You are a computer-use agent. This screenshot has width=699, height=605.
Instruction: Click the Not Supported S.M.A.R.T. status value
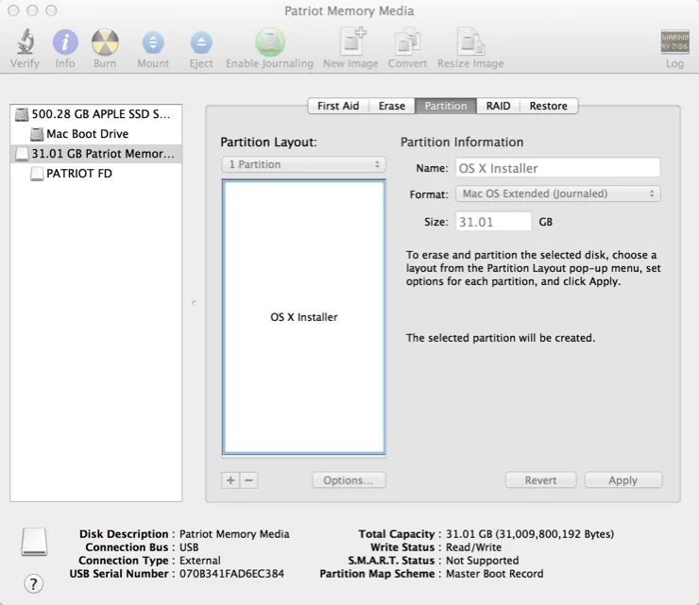click(483, 561)
